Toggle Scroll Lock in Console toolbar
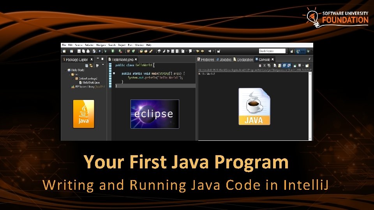 click(x=280, y=65)
